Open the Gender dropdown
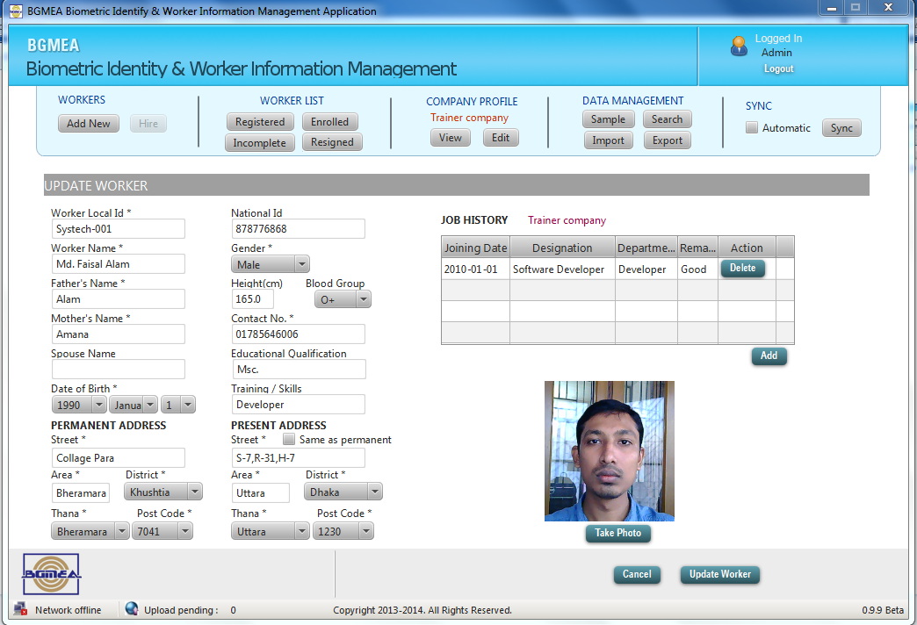The width and height of the screenshot is (917, 625). [x=271, y=264]
